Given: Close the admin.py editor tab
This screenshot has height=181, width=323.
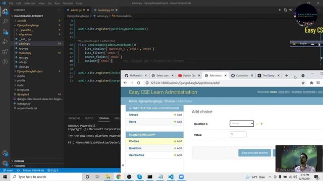Looking at the screenshot, I should pyautogui.click(x=88, y=10).
